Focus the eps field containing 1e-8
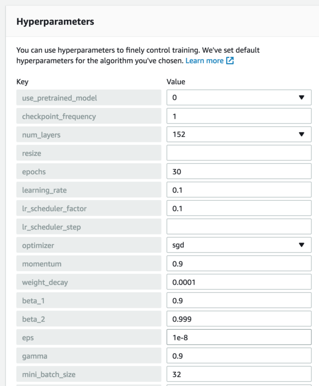The height and width of the screenshot is (386, 319). (239, 337)
